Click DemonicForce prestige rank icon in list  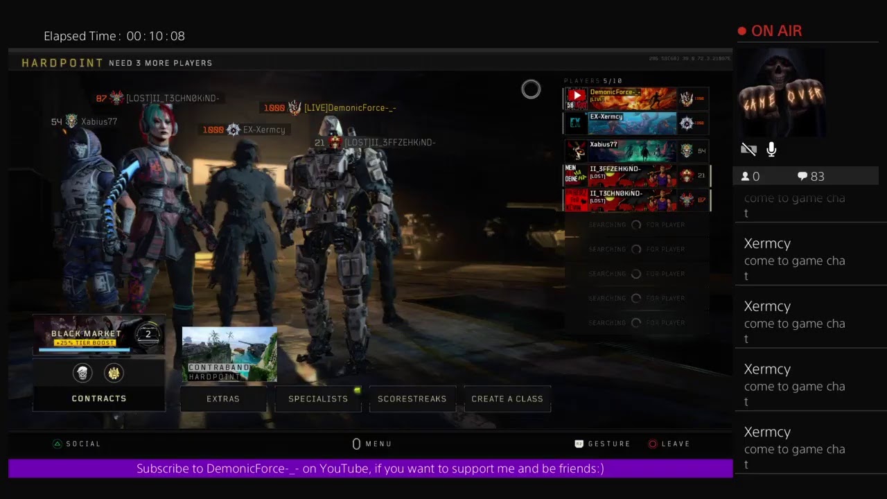pyautogui.click(x=686, y=98)
